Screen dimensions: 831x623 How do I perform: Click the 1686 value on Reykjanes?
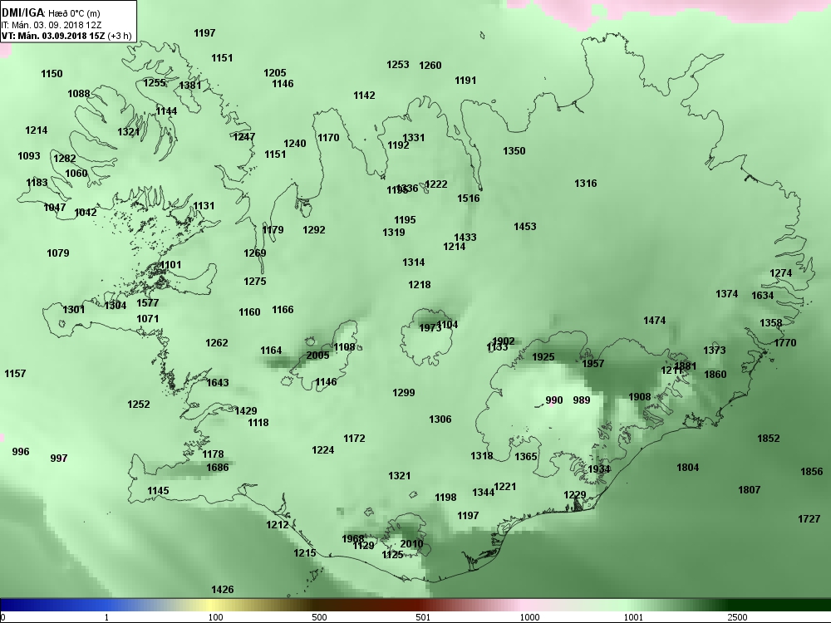pyautogui.click(x=217, y=467)
